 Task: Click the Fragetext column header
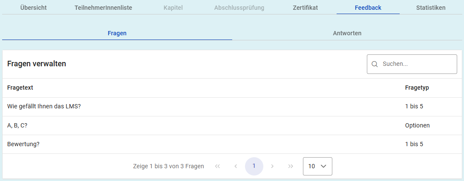click(20, 88)
